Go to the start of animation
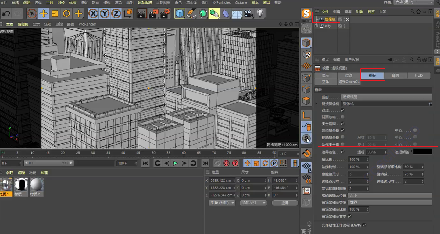 [145, 163]
